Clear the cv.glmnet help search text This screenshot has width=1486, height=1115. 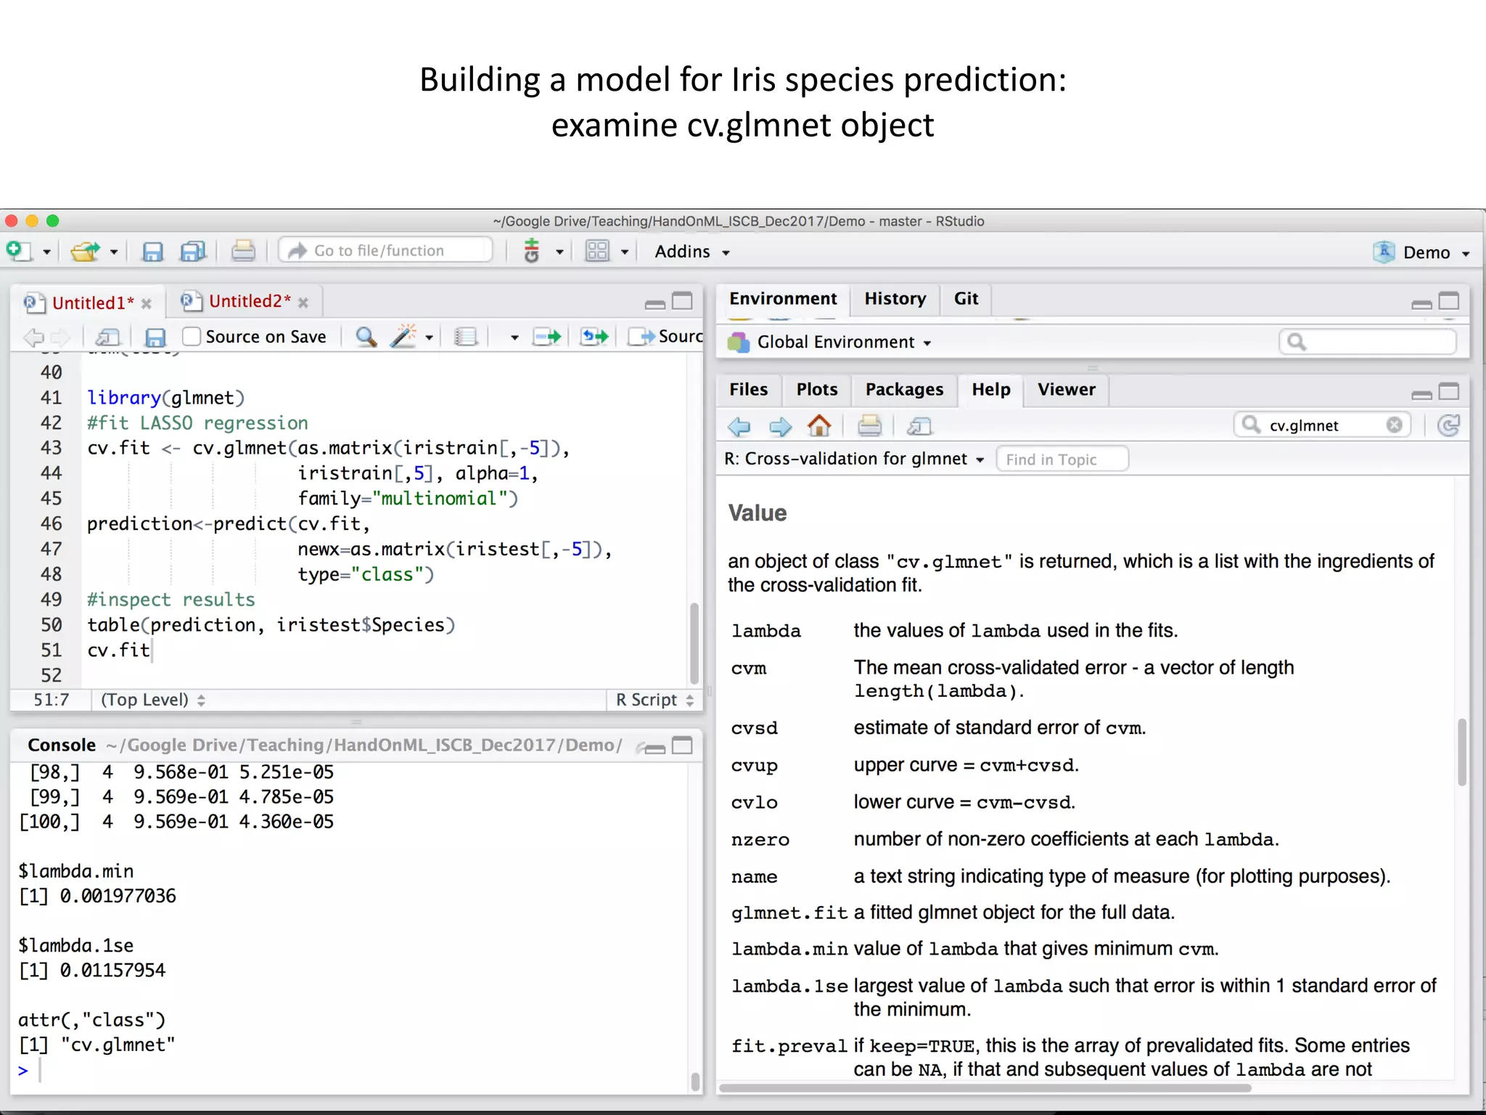1394,425
